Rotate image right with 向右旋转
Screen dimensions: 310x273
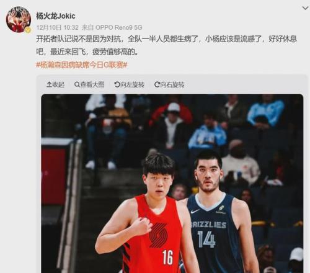click(x=169, y=84)
